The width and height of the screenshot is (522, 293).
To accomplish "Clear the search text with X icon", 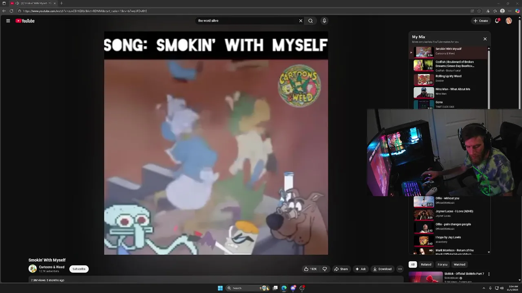I will 301,21.
